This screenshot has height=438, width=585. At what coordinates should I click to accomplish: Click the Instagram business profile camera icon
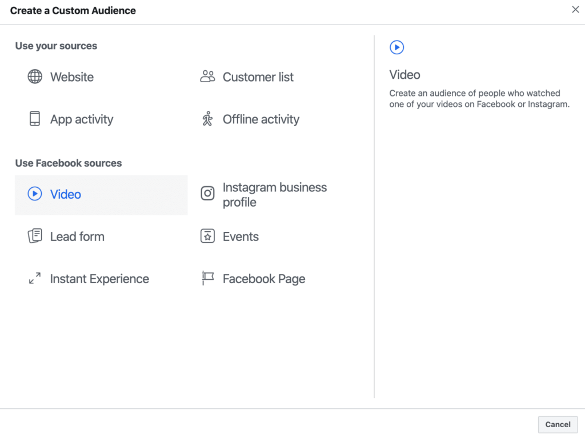(207, 194)
